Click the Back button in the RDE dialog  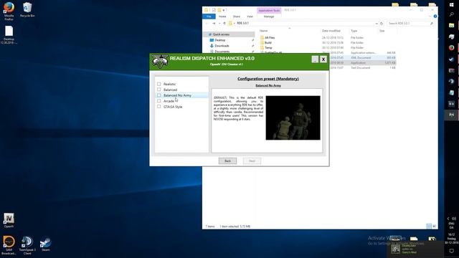click(227, 161)
